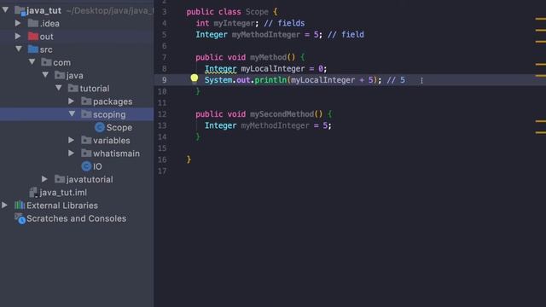546x307 pixels.
Task: Click the yellow lightbulb quick-fix icon
Action: 195,79
